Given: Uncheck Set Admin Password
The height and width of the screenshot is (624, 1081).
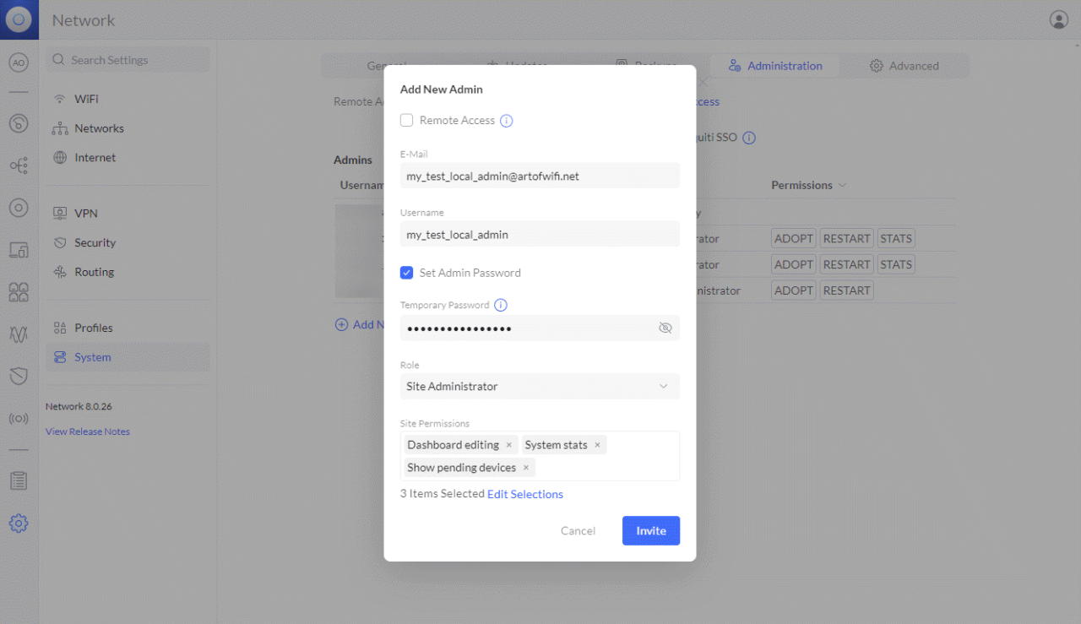Looking at the screenshot, I should pyautogui.click(x=406, y=272).
